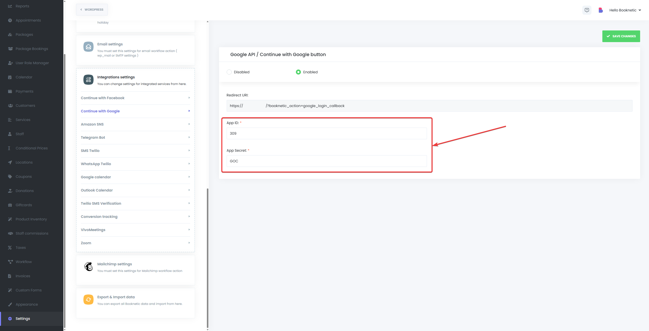
Task: Click the Custom Forms wand icon
Action: pos(10,290)
